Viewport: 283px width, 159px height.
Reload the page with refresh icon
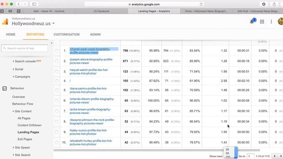(201, 4)
